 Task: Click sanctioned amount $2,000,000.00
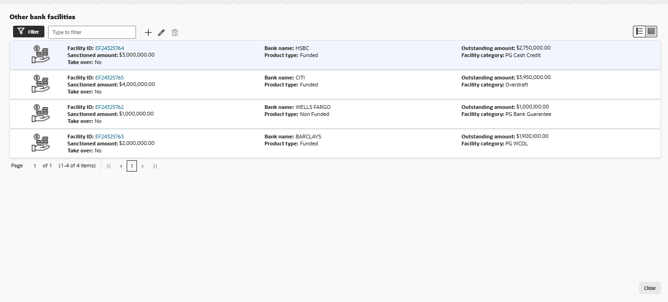tap(137, 143)
